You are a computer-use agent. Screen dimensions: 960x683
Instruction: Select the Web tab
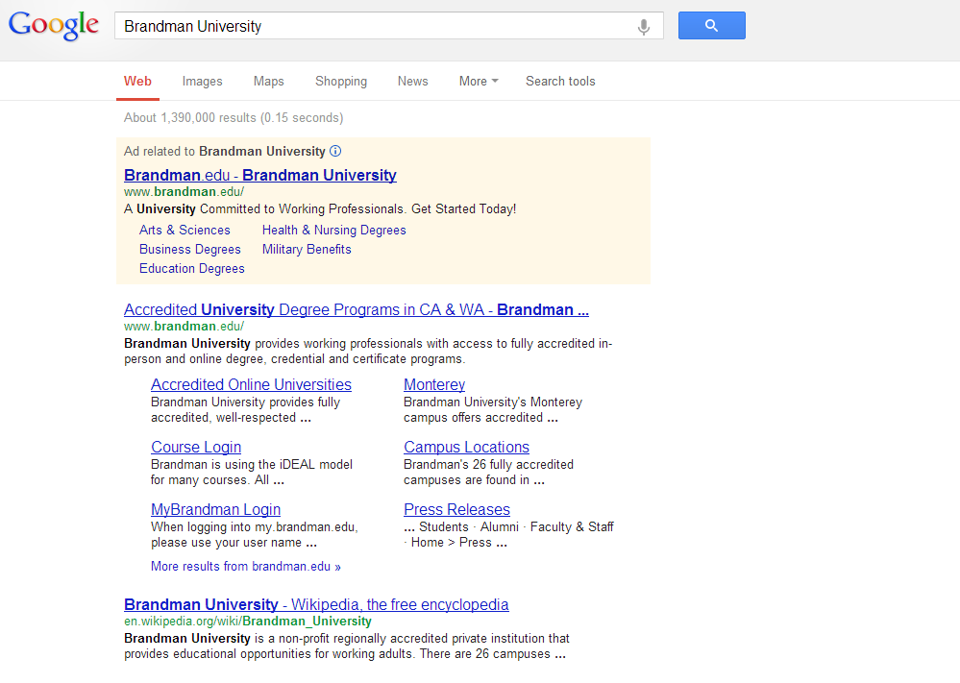click(x=137, y=81)
